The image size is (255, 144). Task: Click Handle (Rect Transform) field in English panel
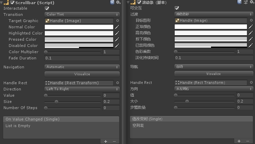pyautogui.click(x=79, y=83)
